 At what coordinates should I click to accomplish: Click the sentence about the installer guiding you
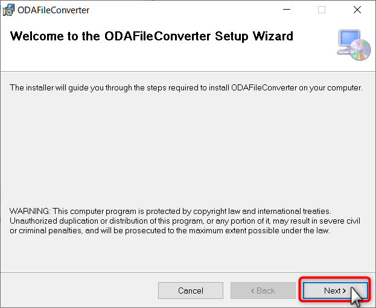(x=186, y=88)
